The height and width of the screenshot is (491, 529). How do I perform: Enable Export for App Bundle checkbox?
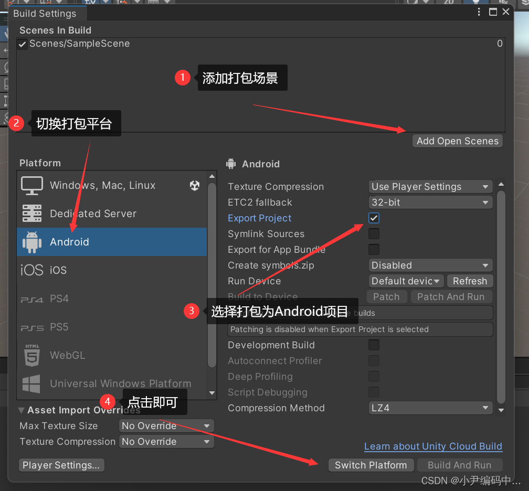coord(374,250)
